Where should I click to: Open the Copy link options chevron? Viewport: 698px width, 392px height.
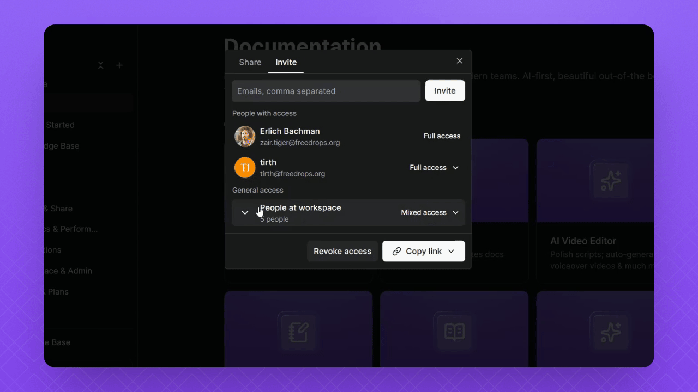click(x=452, y=252)
